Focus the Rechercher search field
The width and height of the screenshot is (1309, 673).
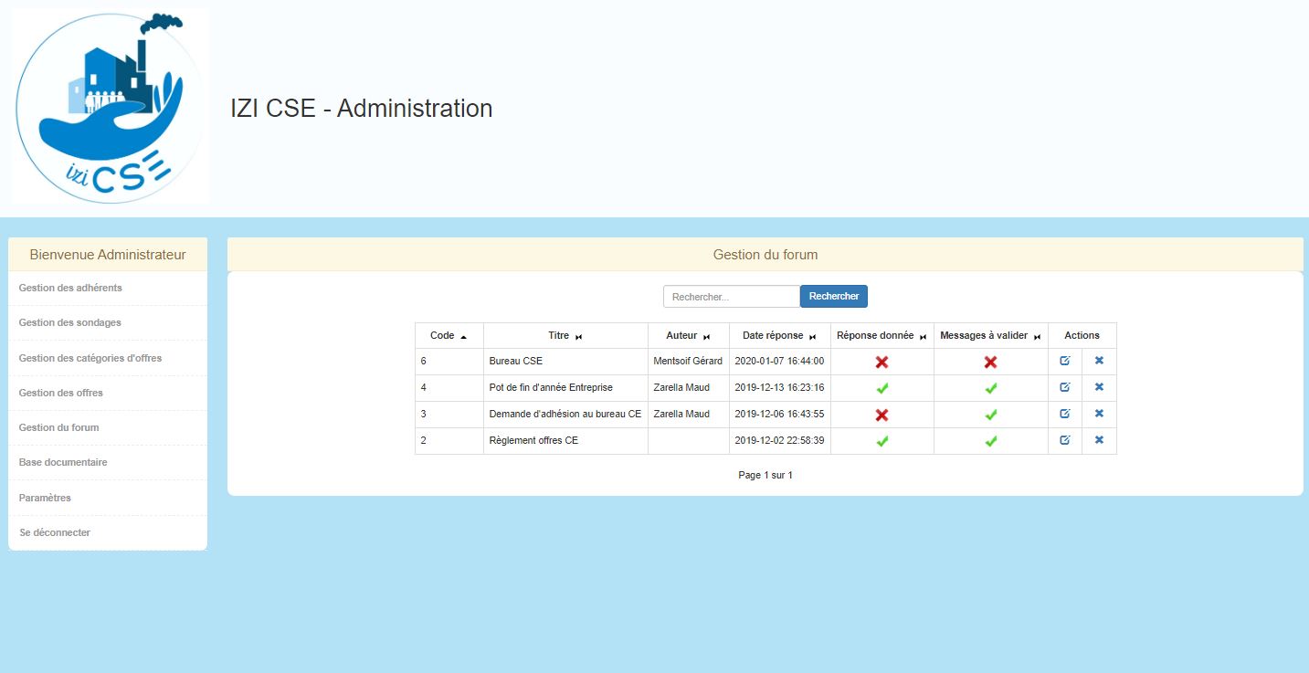pyautogui.click(x=732, y=297)
